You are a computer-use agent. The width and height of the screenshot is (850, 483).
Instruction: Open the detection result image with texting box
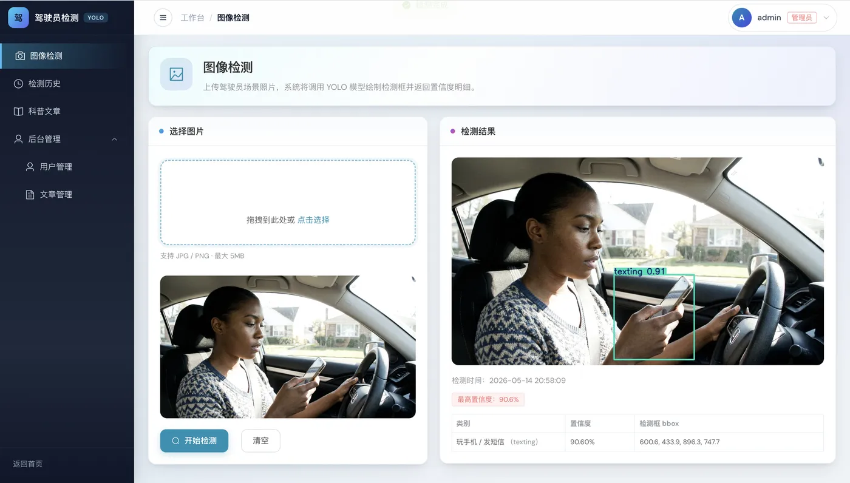pyautogui.click(x=637, y=262)
